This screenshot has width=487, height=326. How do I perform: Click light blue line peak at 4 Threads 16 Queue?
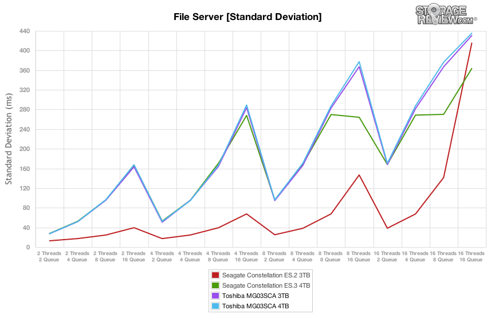[x=246, y=105]
